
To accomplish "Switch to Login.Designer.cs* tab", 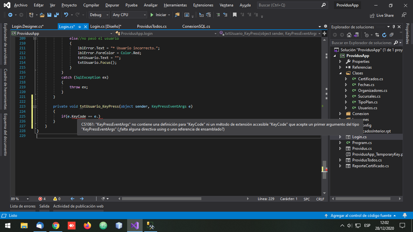I will click(x=28, y=26).
